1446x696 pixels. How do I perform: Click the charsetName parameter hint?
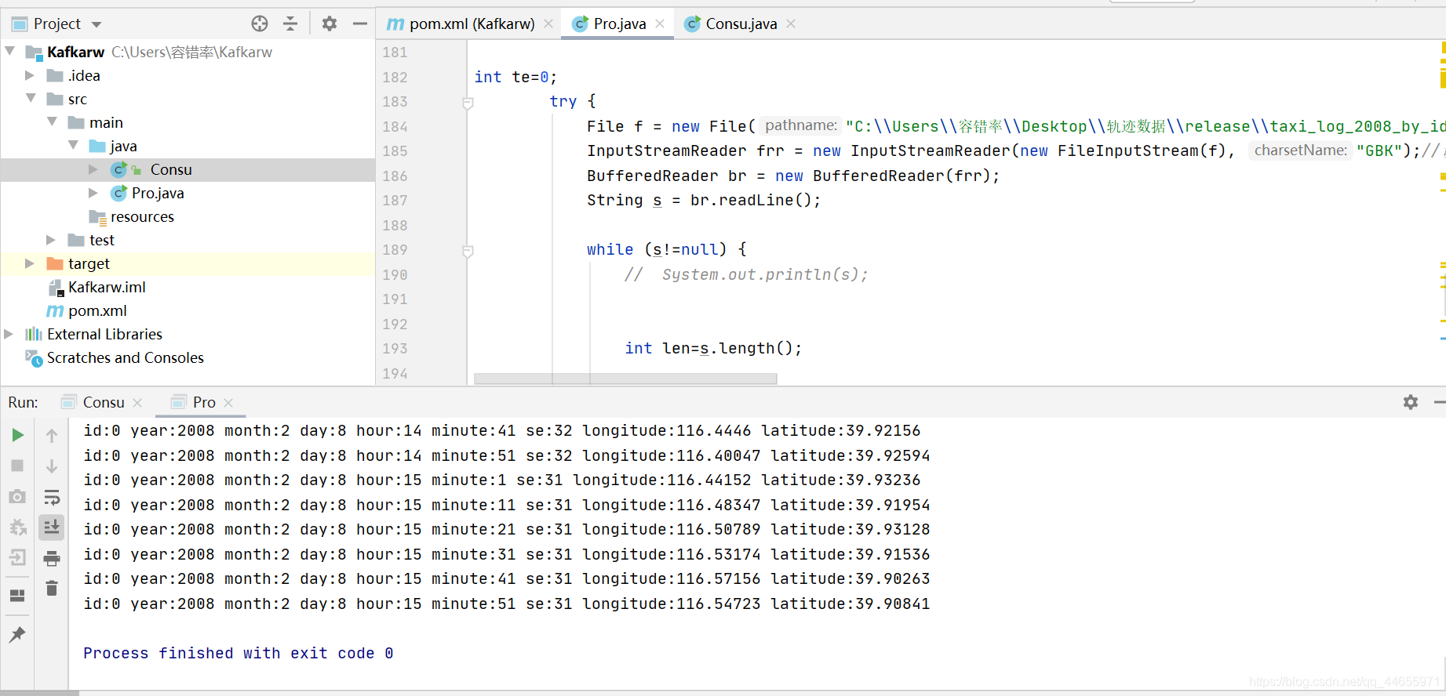pyautogui.click(x=1300, y=150)
